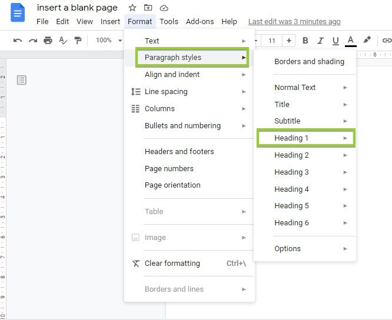392x320 pixels.
Task: Star the document with star icon
Action: [132, 8]
